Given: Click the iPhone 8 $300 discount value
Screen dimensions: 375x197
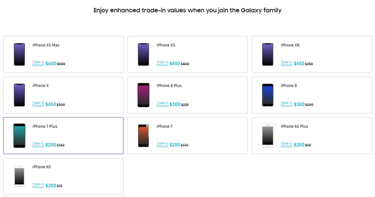Looking at the screenshot, I should point(299,105).
